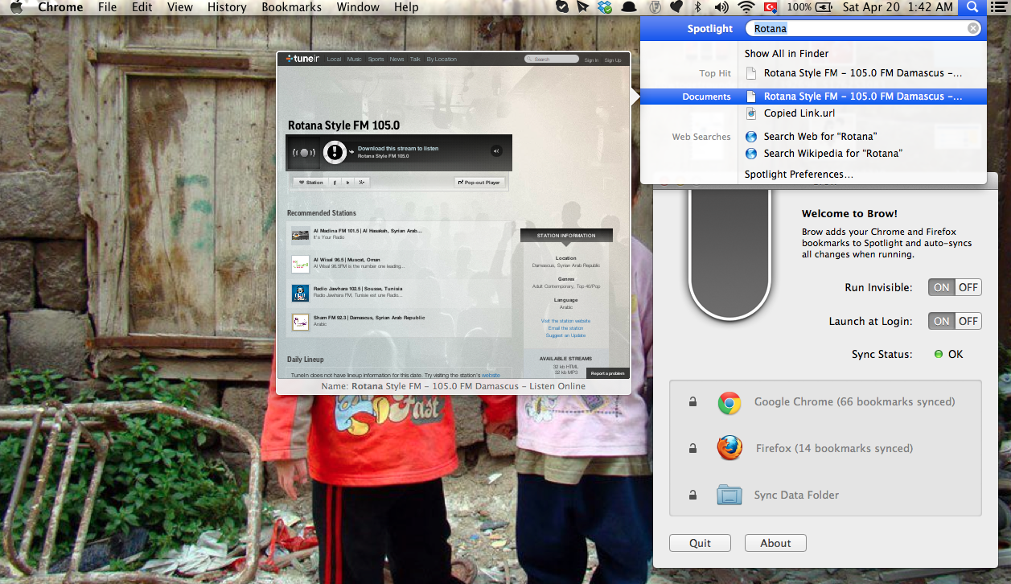Open Brow's About dialog
This screenshot has height=584, width=1011.
(775, 543)
